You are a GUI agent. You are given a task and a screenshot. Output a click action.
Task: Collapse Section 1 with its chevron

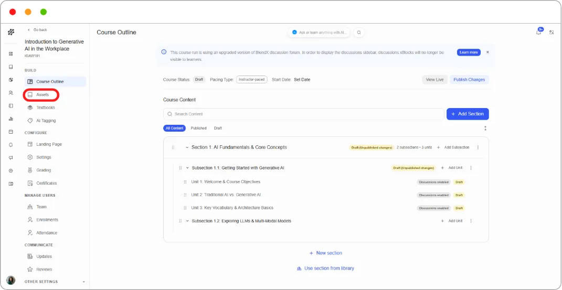tap(187, 147)
